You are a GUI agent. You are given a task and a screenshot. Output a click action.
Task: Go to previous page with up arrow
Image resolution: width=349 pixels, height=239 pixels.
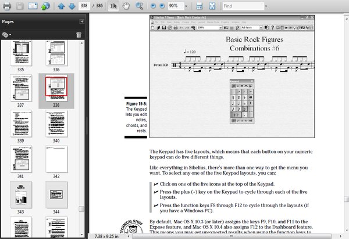pos(61,6)
